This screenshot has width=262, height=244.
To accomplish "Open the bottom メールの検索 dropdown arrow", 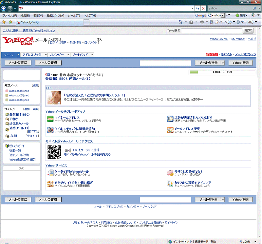I will pyautogui.click(x=223, y=200).
